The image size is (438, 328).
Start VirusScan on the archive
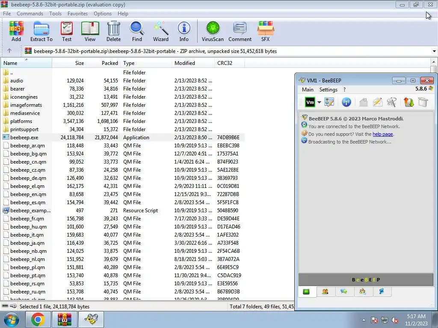pyautogui.click(x=213, y=31)
